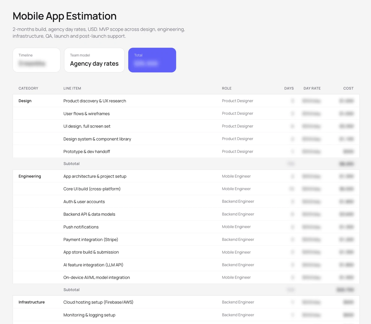Select the Team model Agency day rates card
Image resolution: width=371 pixels, height=324 pixels.
94,60
